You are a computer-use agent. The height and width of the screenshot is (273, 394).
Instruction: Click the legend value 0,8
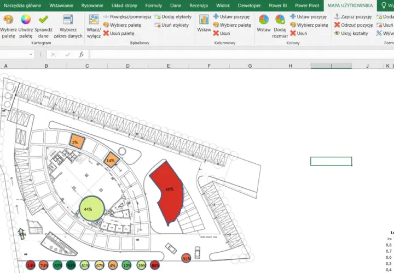pos(389,245)
